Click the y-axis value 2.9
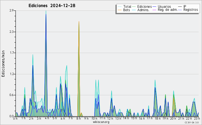Image resolution: width=202 pixels, height=125 pixels. [x=11, y=10]
